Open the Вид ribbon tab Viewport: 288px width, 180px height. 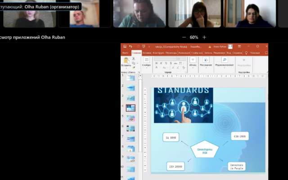tap(229, 53)
